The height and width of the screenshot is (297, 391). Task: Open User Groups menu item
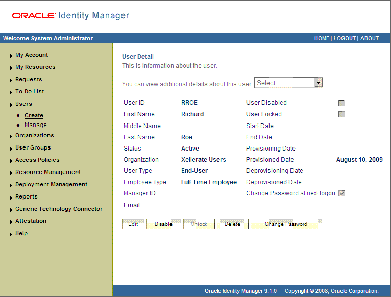point(33,147)
